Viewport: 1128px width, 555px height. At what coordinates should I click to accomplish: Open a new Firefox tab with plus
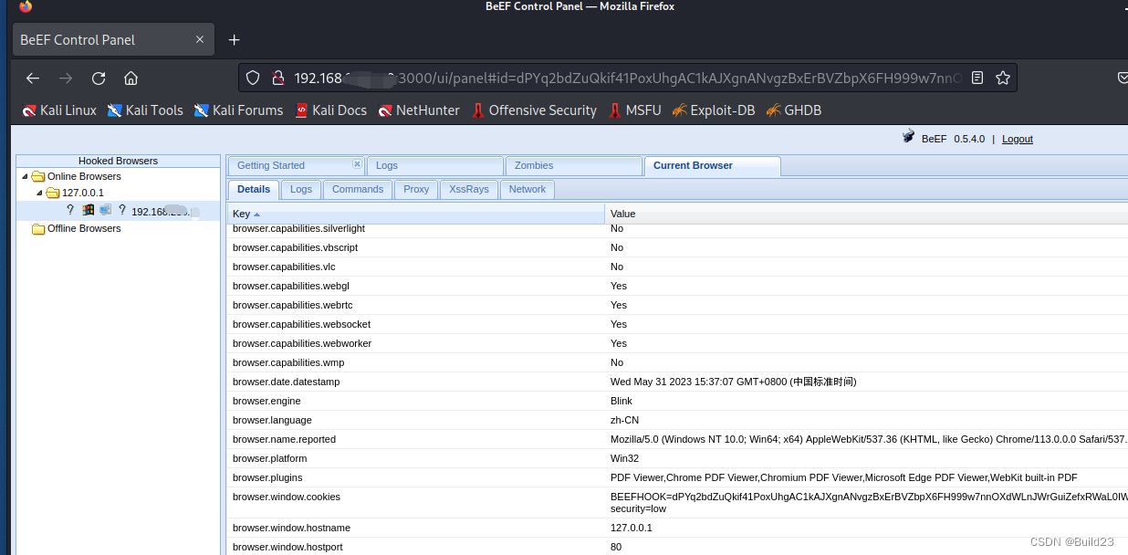point(234,39)
